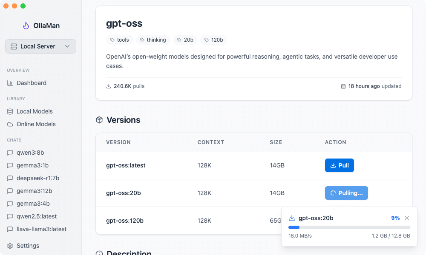Click the ACTION column header
Viewport: 426px width, 255px height.
[336, 142]
